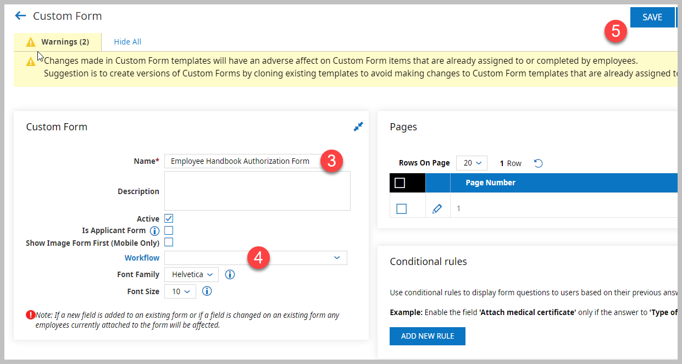Click the Hide All link
682x364 pixels.
[127, 42]
